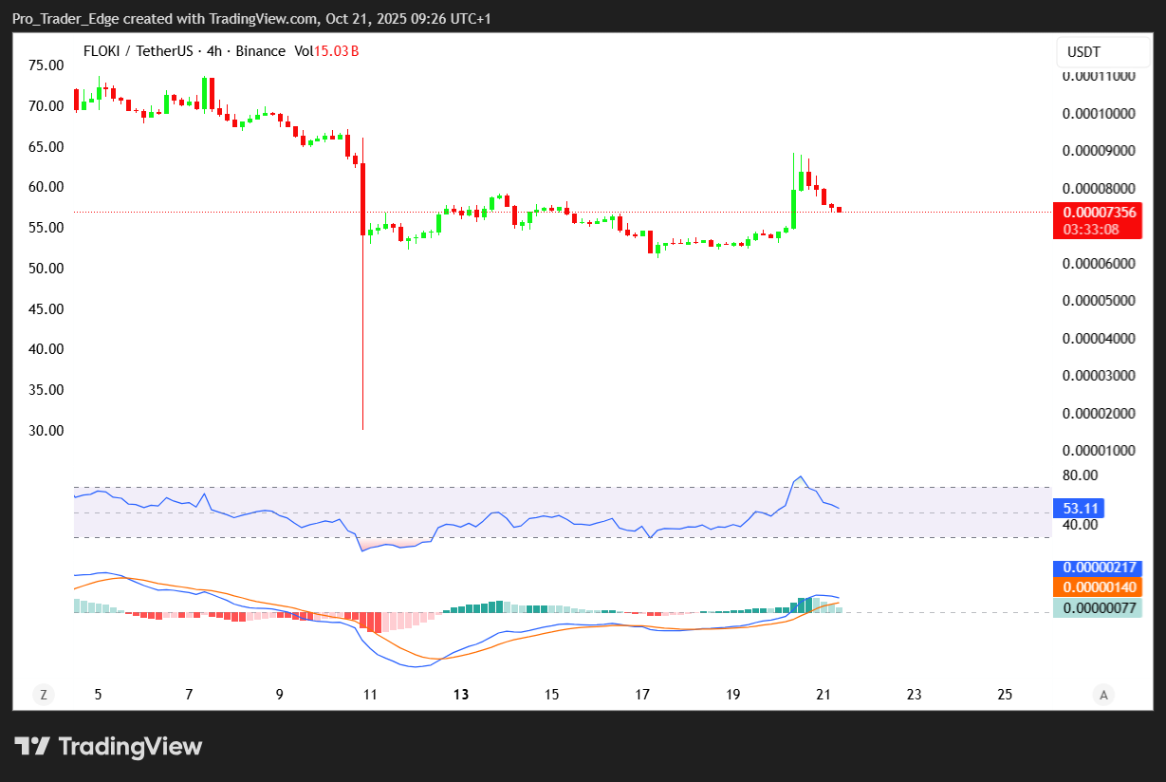This screenshot has height=782, width=1166.
Task: Click the TradingView logo icon
Action: click(x=31, y=747)
